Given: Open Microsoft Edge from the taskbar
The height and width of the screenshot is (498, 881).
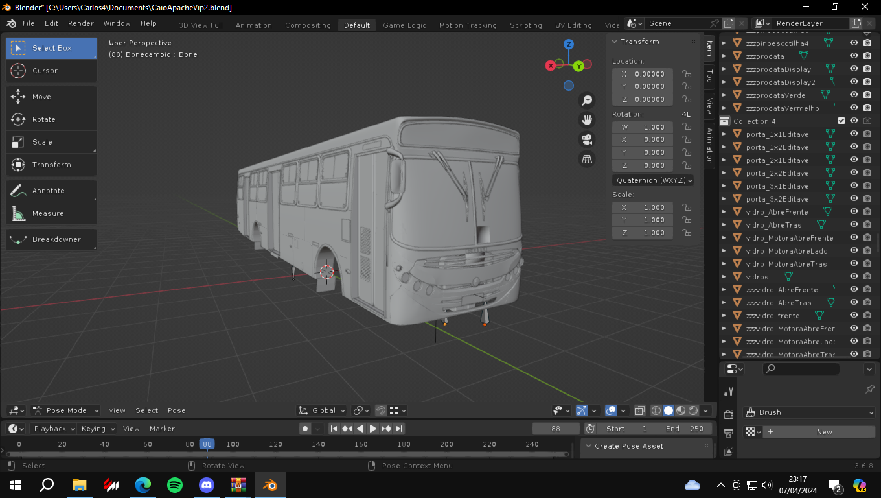Looking at the screenshot, I should tap(143, 484).
